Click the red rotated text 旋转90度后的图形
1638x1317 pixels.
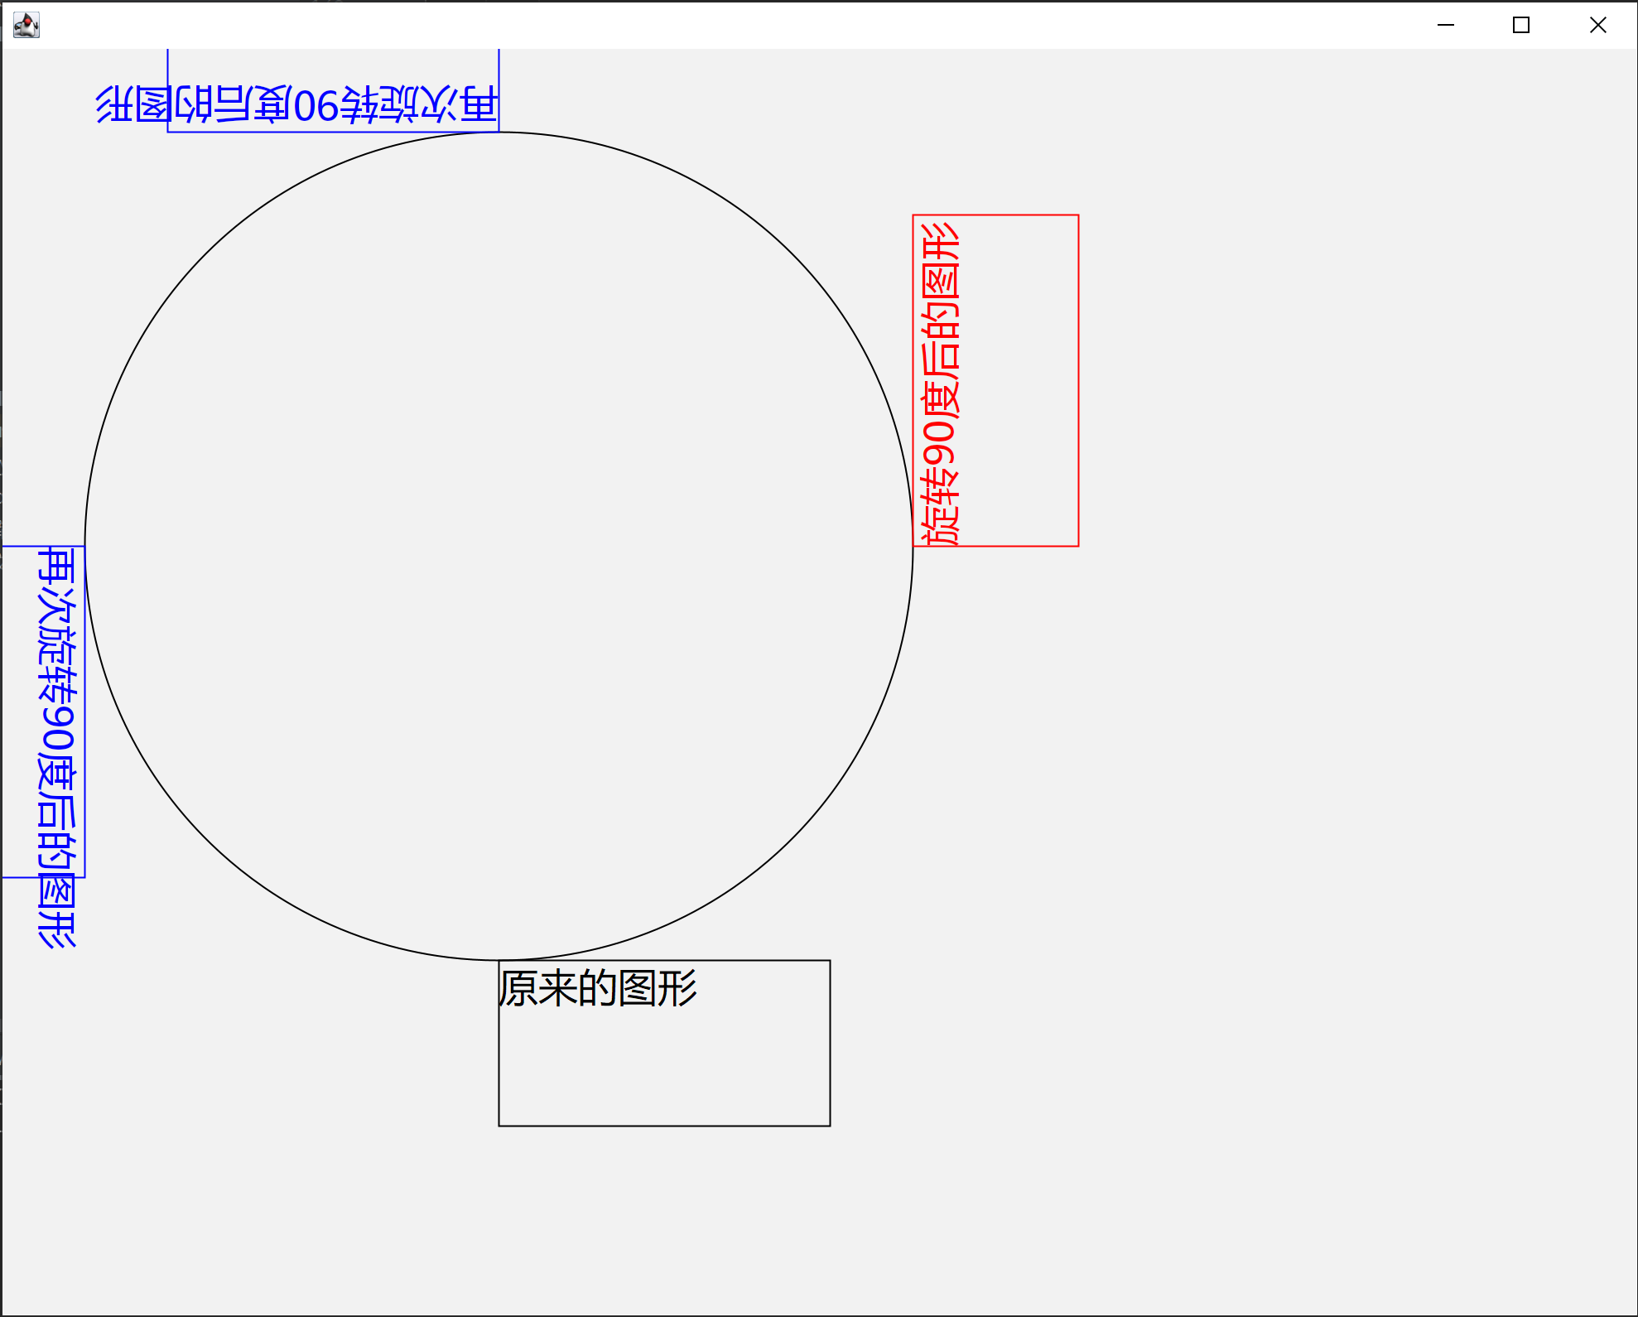pyautogui.click(x=941, y=384)
